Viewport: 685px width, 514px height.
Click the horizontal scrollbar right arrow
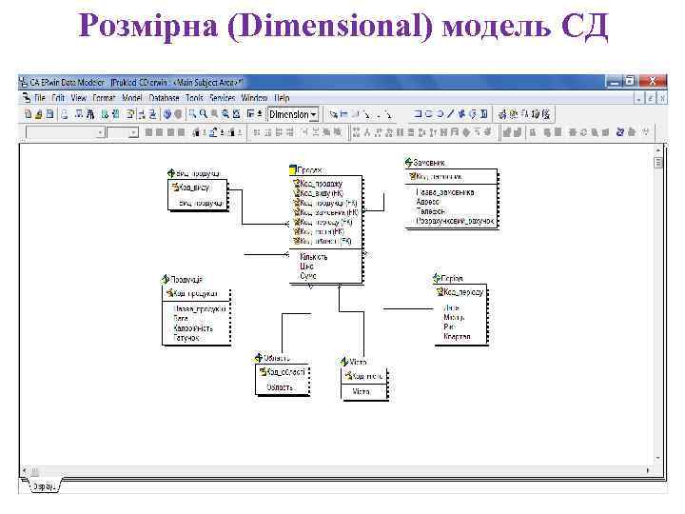(x=648, y=471)
